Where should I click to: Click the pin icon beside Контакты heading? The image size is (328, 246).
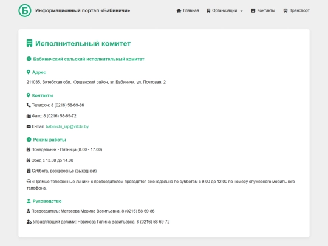pyautogui.click(x=28, y=95)
